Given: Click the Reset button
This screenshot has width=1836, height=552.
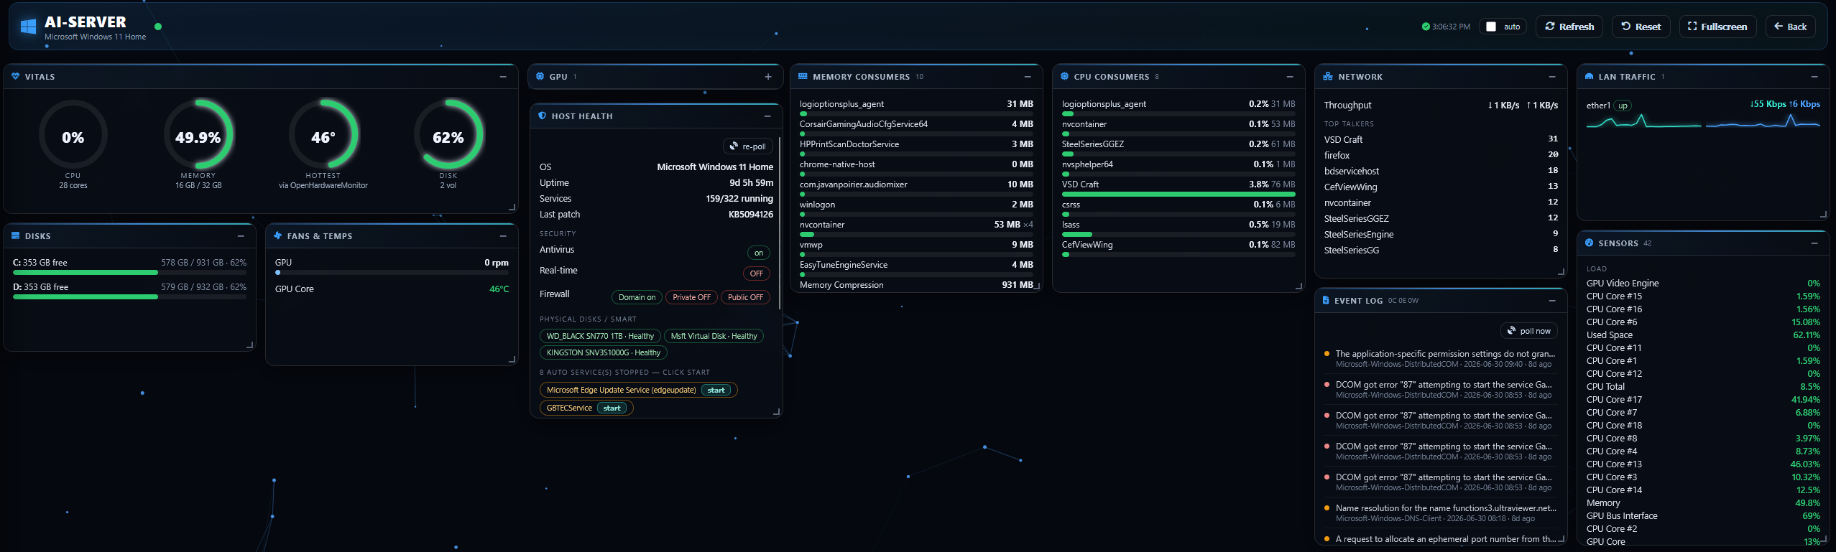Looking at the screenshot, I should pos(1641,27).
